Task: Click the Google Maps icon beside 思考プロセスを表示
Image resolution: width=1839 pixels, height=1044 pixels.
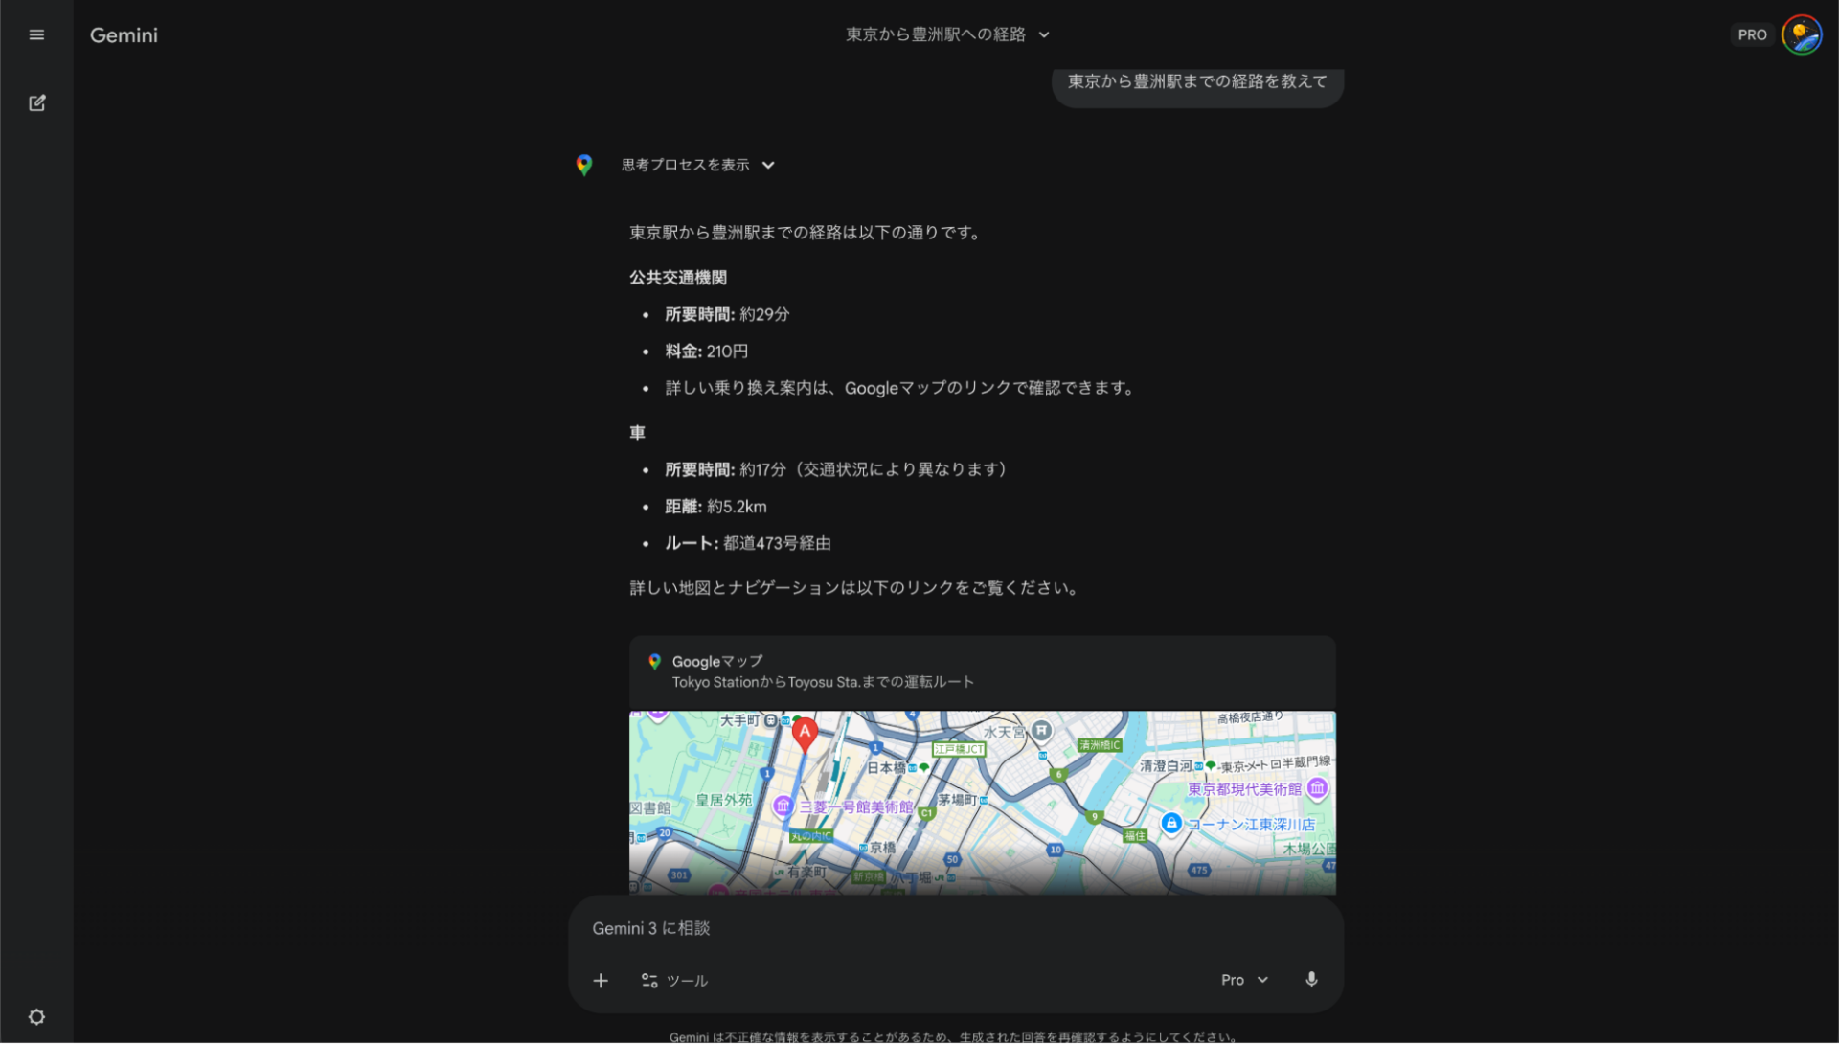Action: pos(583,165)
